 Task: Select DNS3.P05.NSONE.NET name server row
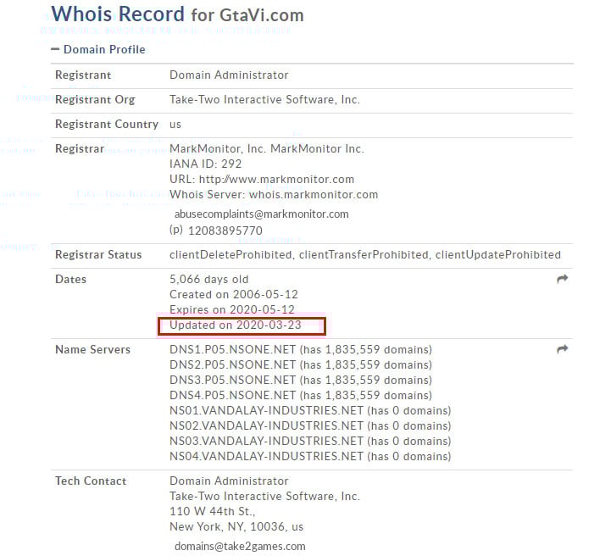point(301,380)
